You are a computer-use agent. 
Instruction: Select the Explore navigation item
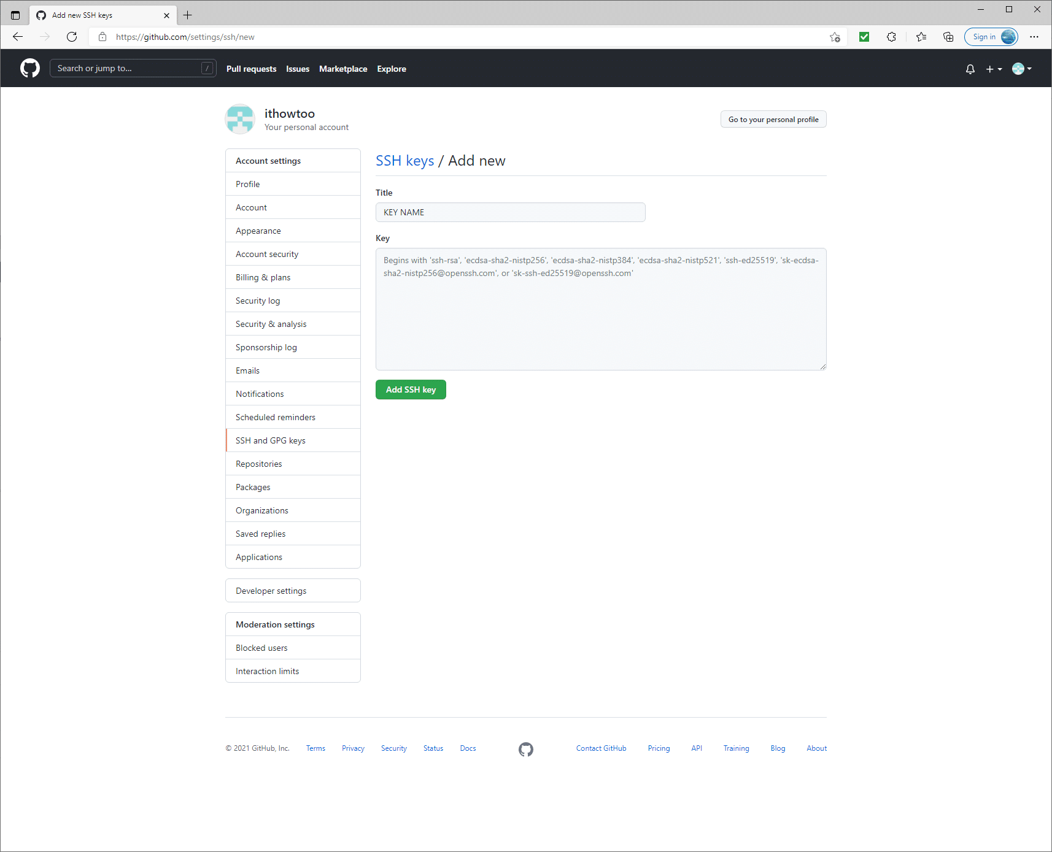click(392, 69)
